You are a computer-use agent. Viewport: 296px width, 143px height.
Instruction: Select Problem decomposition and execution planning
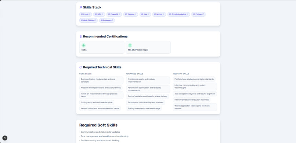pyautogui.click(x=101, y=88)
